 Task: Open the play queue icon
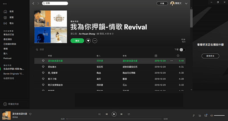point(200,116)
